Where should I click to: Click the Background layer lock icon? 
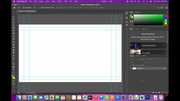click(x=165, y=68)
